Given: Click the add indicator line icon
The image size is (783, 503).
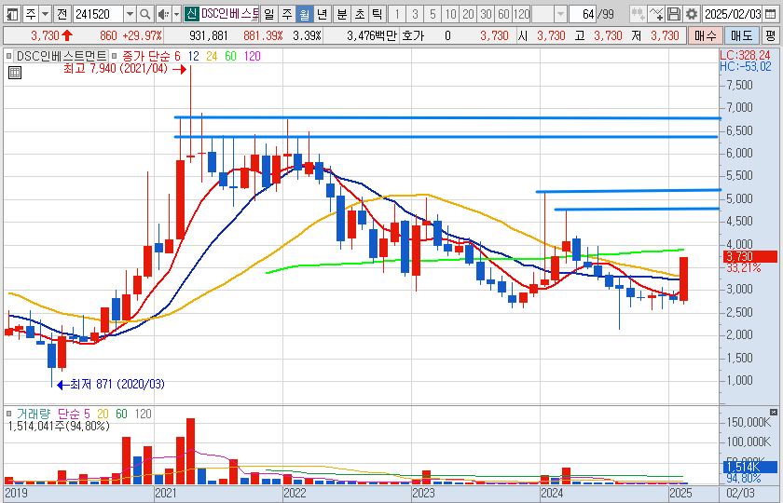Looking at the screenshot, I should (656, 14).
